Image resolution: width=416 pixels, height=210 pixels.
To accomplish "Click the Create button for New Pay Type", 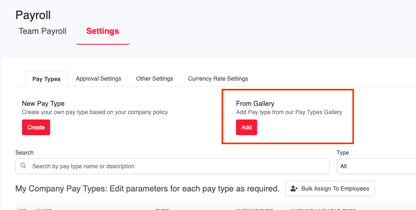I will [x=36, y=127].
